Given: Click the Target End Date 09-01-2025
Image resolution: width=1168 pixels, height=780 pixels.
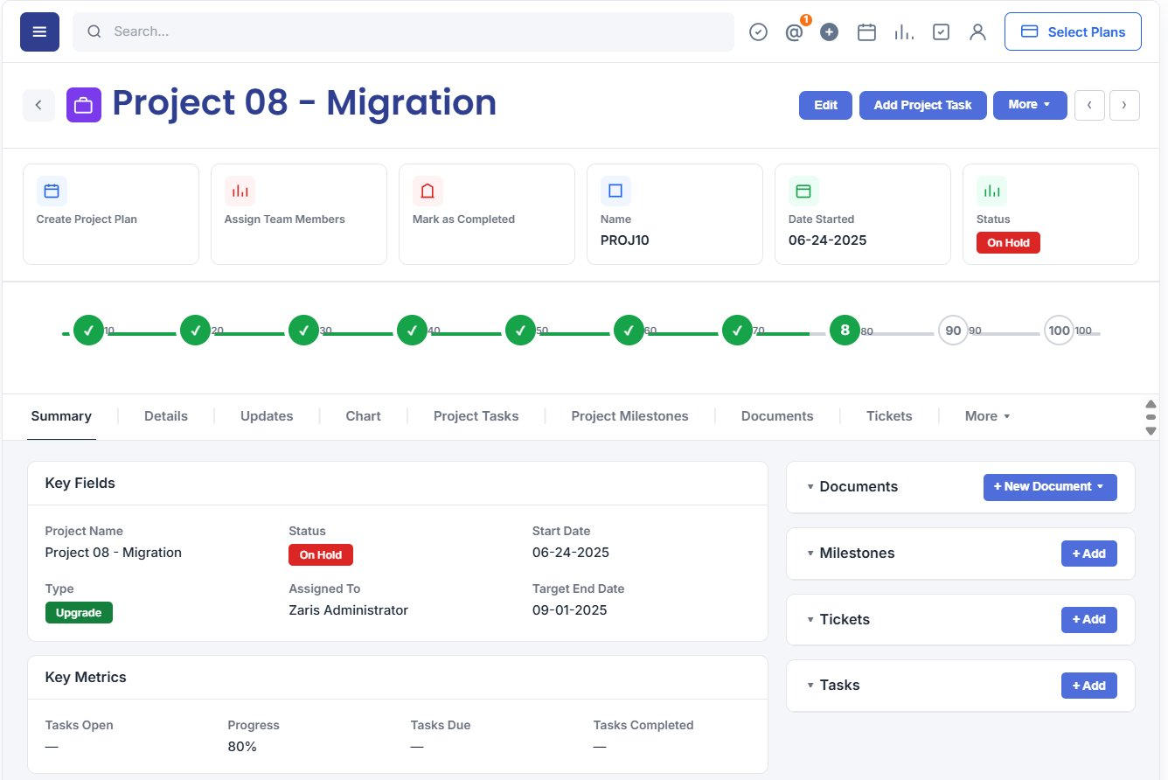Looking at the screenshot, I should (569, 610).
